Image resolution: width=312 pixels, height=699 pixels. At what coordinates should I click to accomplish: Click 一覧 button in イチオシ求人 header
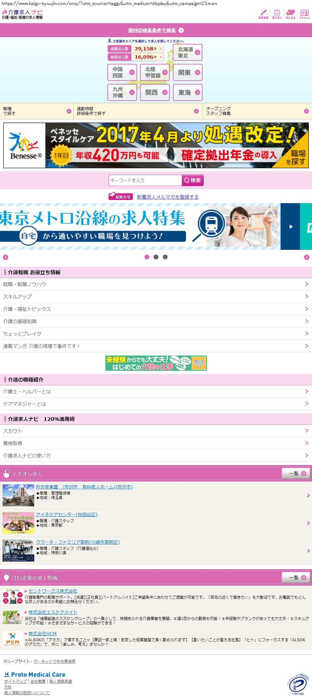click(296, 473)
